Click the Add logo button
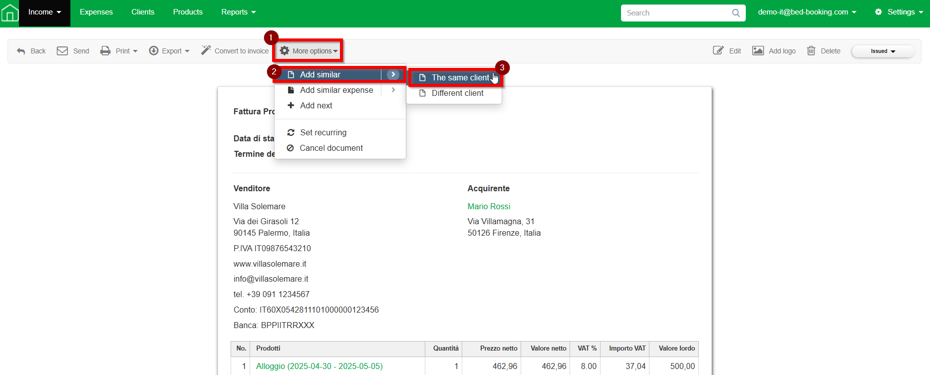 coord(774,51)
